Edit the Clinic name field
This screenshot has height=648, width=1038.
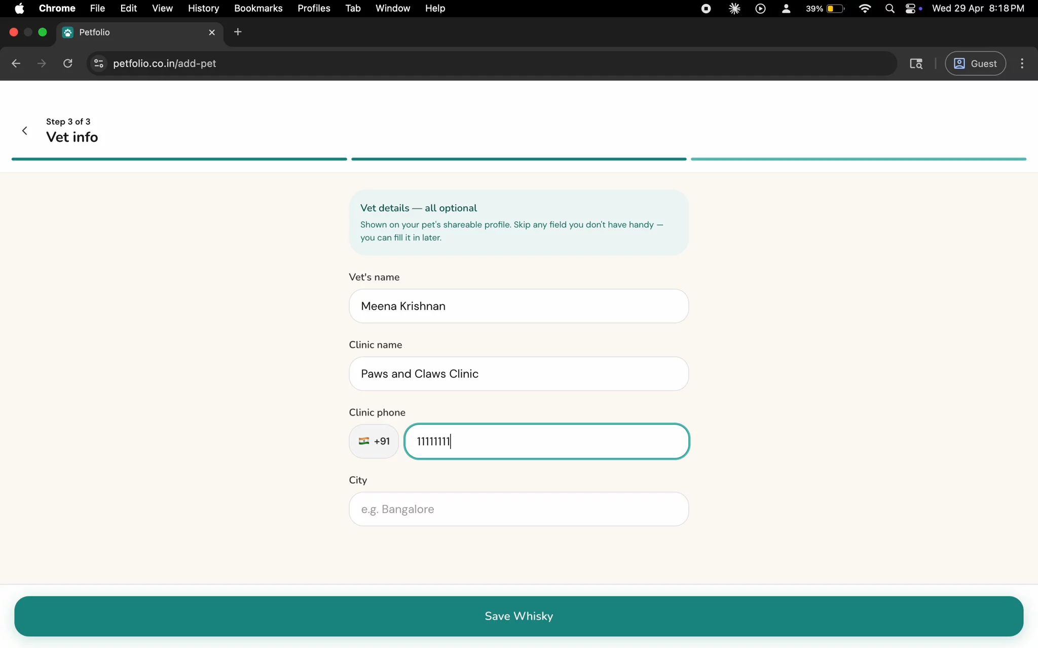[518, 374]
